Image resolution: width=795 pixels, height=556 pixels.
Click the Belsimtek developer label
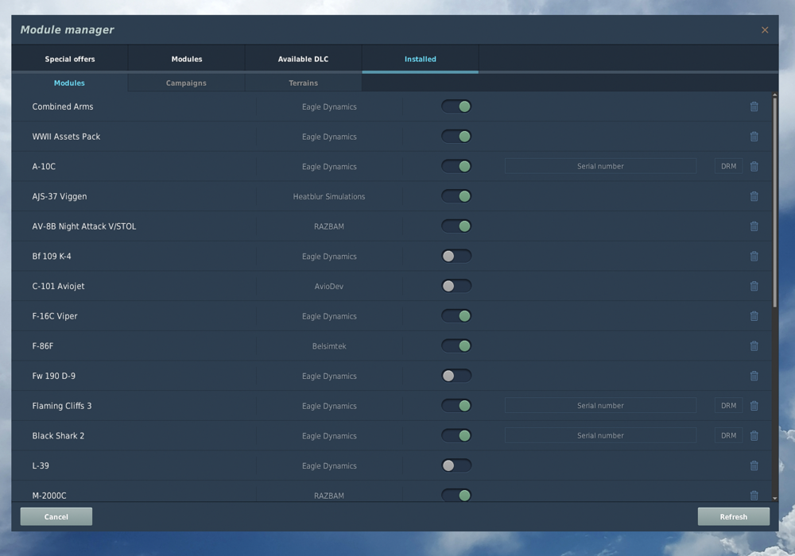pos(329,346)
